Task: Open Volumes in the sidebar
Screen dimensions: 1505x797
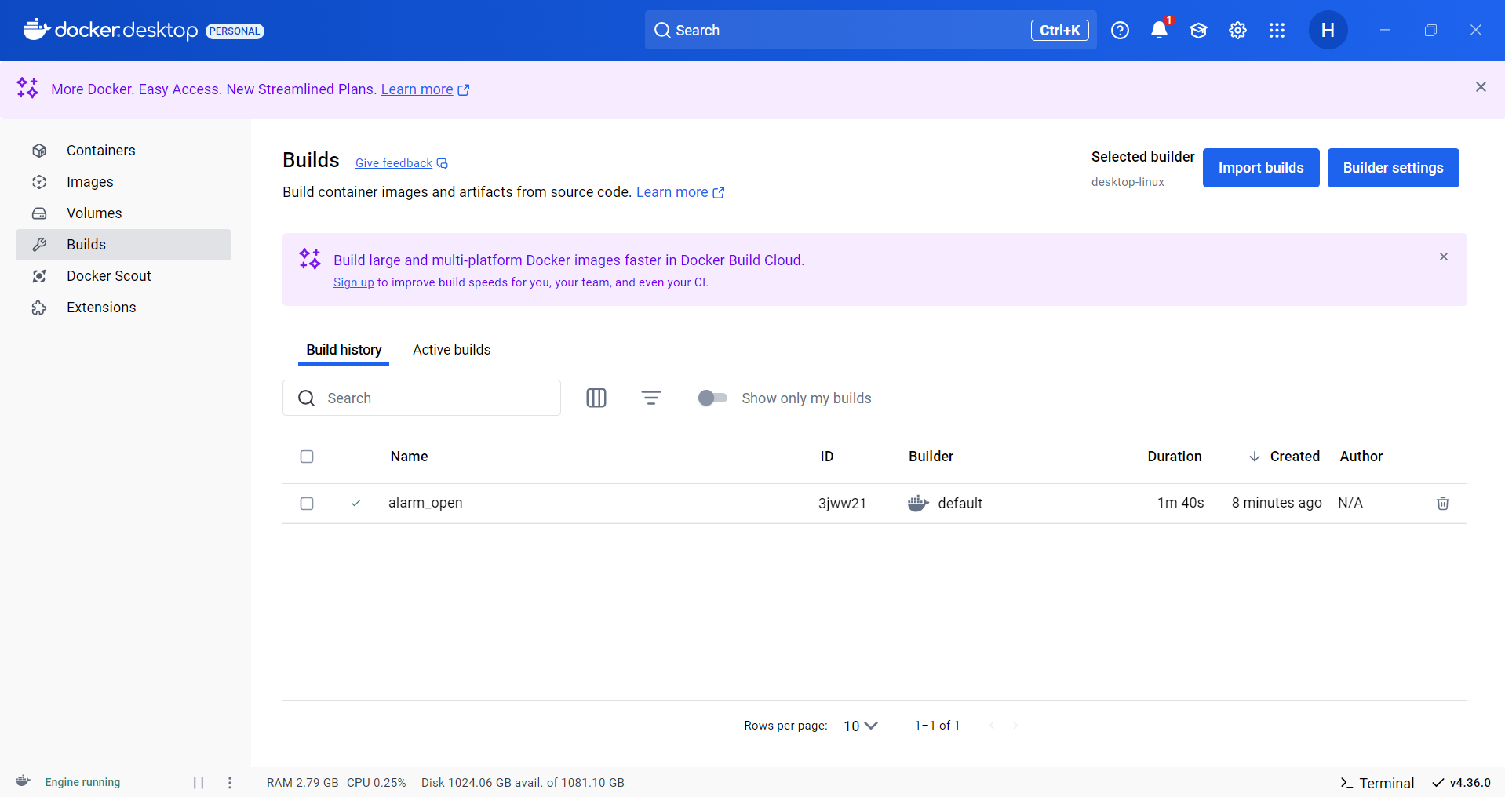Action: 123,213
